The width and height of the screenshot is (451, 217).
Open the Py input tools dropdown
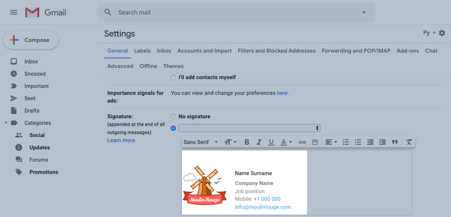tap(430, 33)
